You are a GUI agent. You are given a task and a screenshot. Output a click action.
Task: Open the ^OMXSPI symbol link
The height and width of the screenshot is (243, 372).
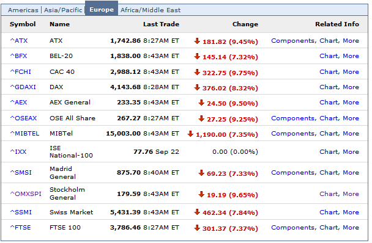[26, 194]
